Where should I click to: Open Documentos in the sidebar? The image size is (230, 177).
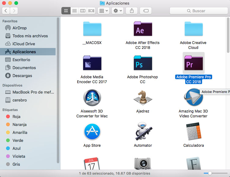click(28, 68)
